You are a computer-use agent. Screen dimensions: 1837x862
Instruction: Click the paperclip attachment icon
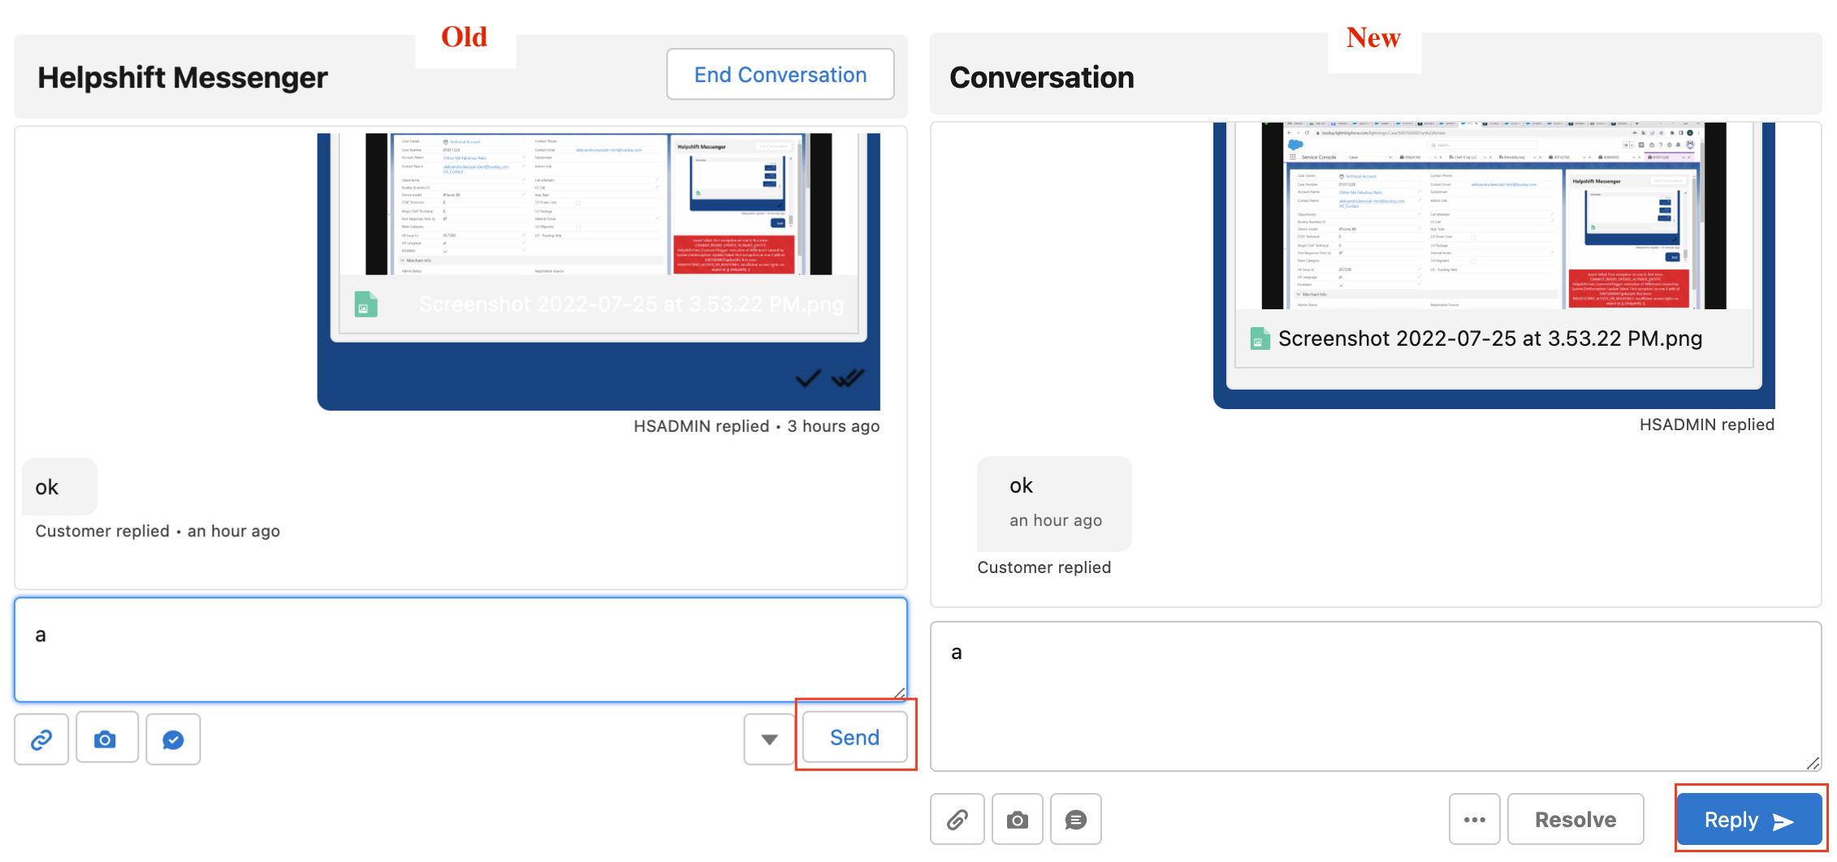(x=957, y=820)
